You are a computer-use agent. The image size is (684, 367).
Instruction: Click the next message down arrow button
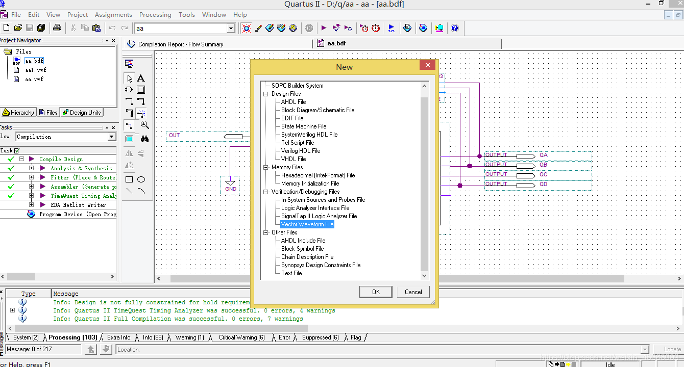[106, 349]
